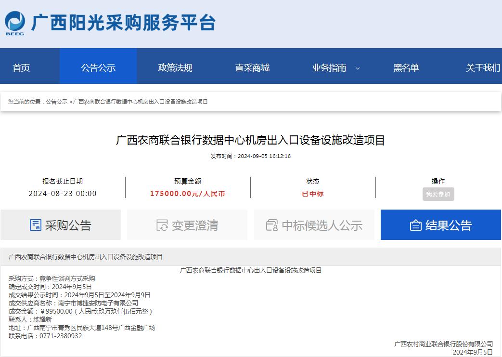Switch to the 中标候选人公示 tab
This screenshot has width=502, height=357.
tap(314, 225)
